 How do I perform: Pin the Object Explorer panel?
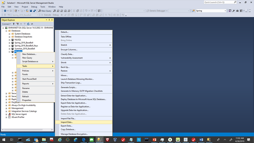pyautogui.click(x=49, y=20)
